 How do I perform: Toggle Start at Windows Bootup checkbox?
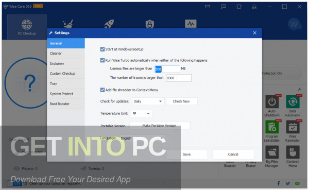(102, 49)
